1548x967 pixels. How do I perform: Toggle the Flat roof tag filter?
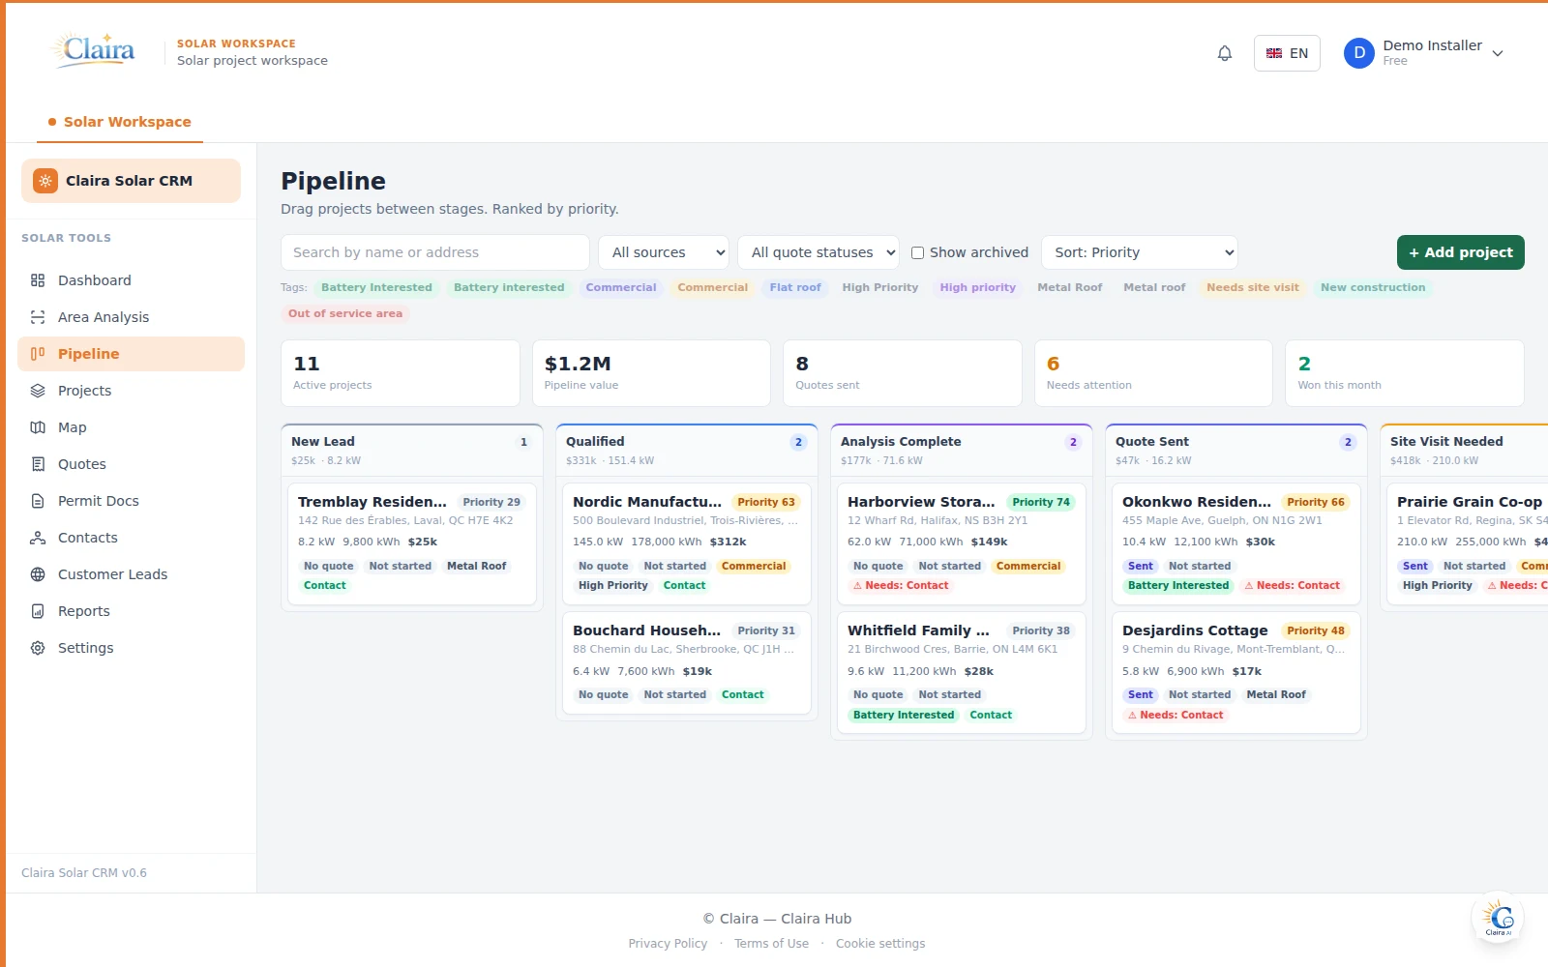795,287
